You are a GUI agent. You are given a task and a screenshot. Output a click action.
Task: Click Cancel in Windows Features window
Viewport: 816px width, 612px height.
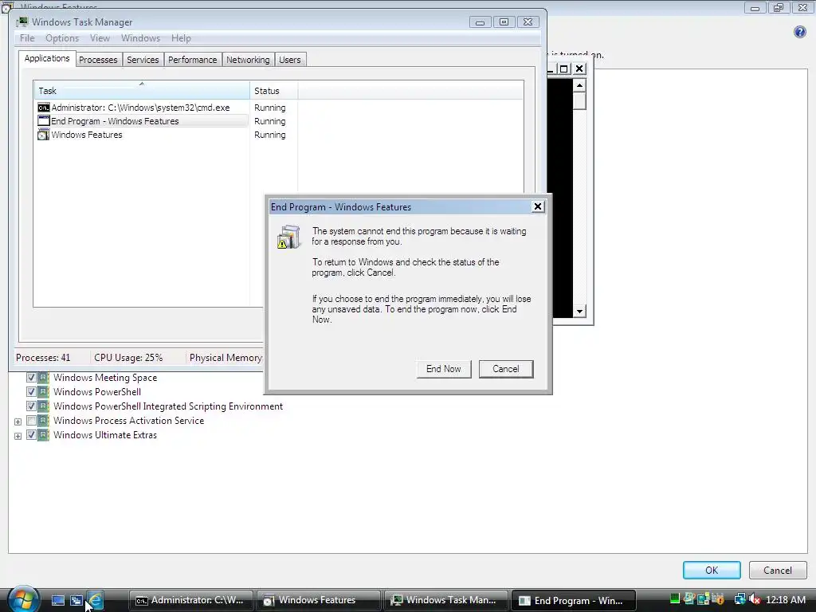[x=778, y=571]
